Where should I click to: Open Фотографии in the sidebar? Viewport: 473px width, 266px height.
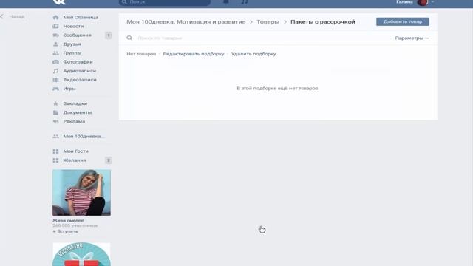(x=78, y=62)
